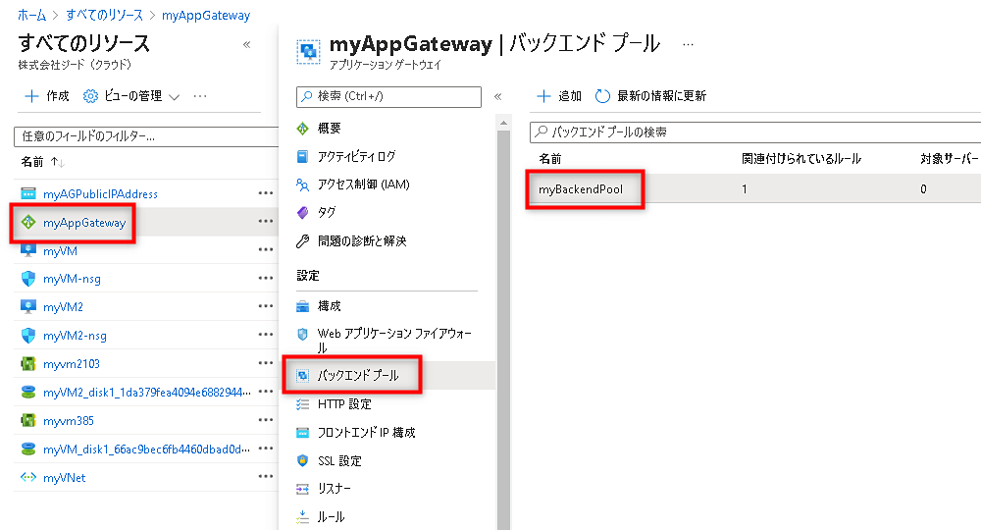Click the アクティビティ ログ icon
Image resolution: width=981 pixels, height=530 pixels.
303,156
